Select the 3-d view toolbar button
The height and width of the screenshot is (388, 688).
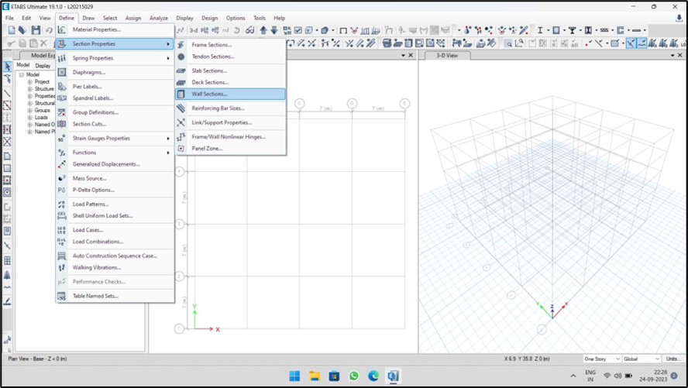point(194,30)
